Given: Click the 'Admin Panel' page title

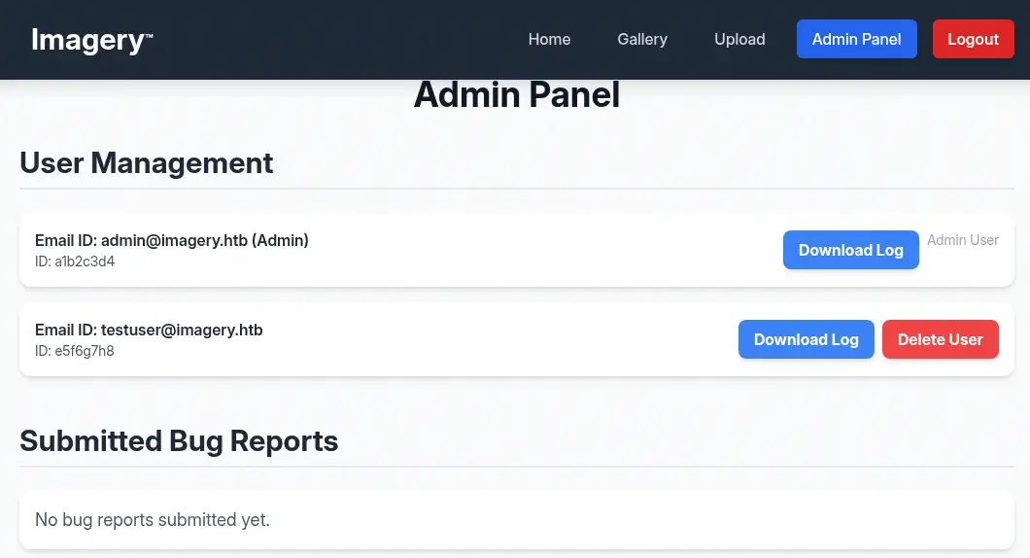Looking at the screenshot, I should click(516, 95).
